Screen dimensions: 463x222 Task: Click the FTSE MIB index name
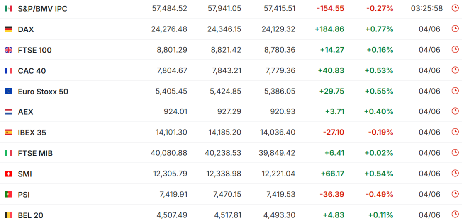pyautogui.click(x=35, y=153)
